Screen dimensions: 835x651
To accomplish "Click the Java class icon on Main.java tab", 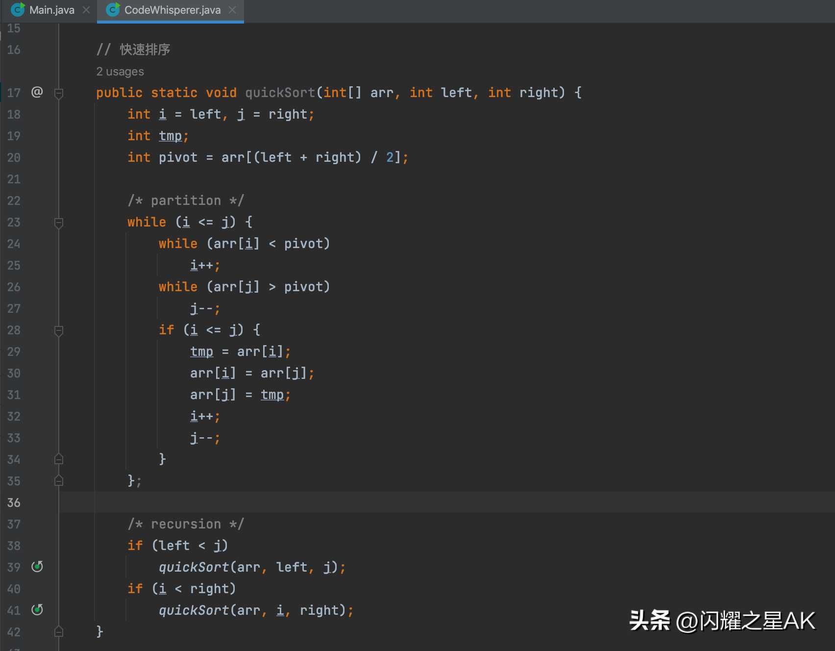I will (18, 9).
